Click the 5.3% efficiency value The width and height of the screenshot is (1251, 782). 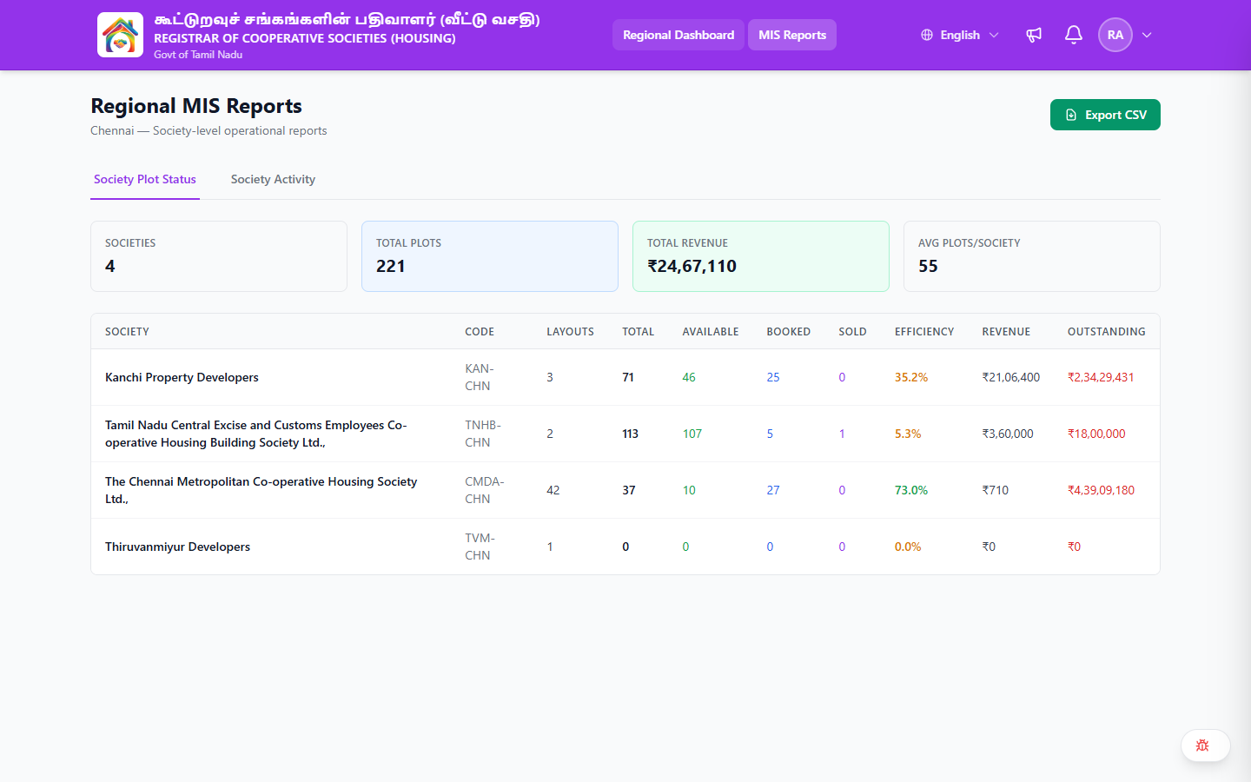(x=908, y=434)
